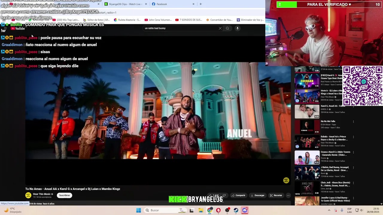
Task: Open the Caramelo Remix thumbnail
Action: [x=307, y=157]
